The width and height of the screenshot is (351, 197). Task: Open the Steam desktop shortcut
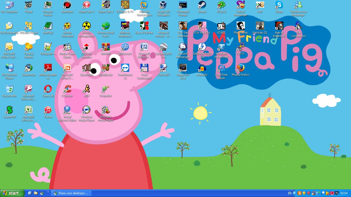pyautogui.click(x=202, y=5)
